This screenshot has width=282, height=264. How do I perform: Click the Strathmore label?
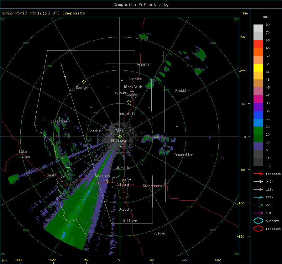point(152,186)
